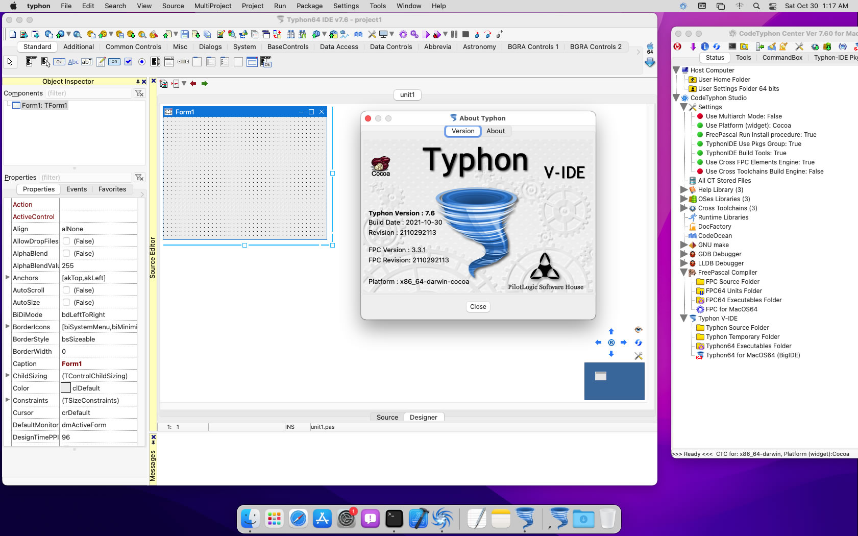Click the wrench settings icon above designer preview

point(639,356)
